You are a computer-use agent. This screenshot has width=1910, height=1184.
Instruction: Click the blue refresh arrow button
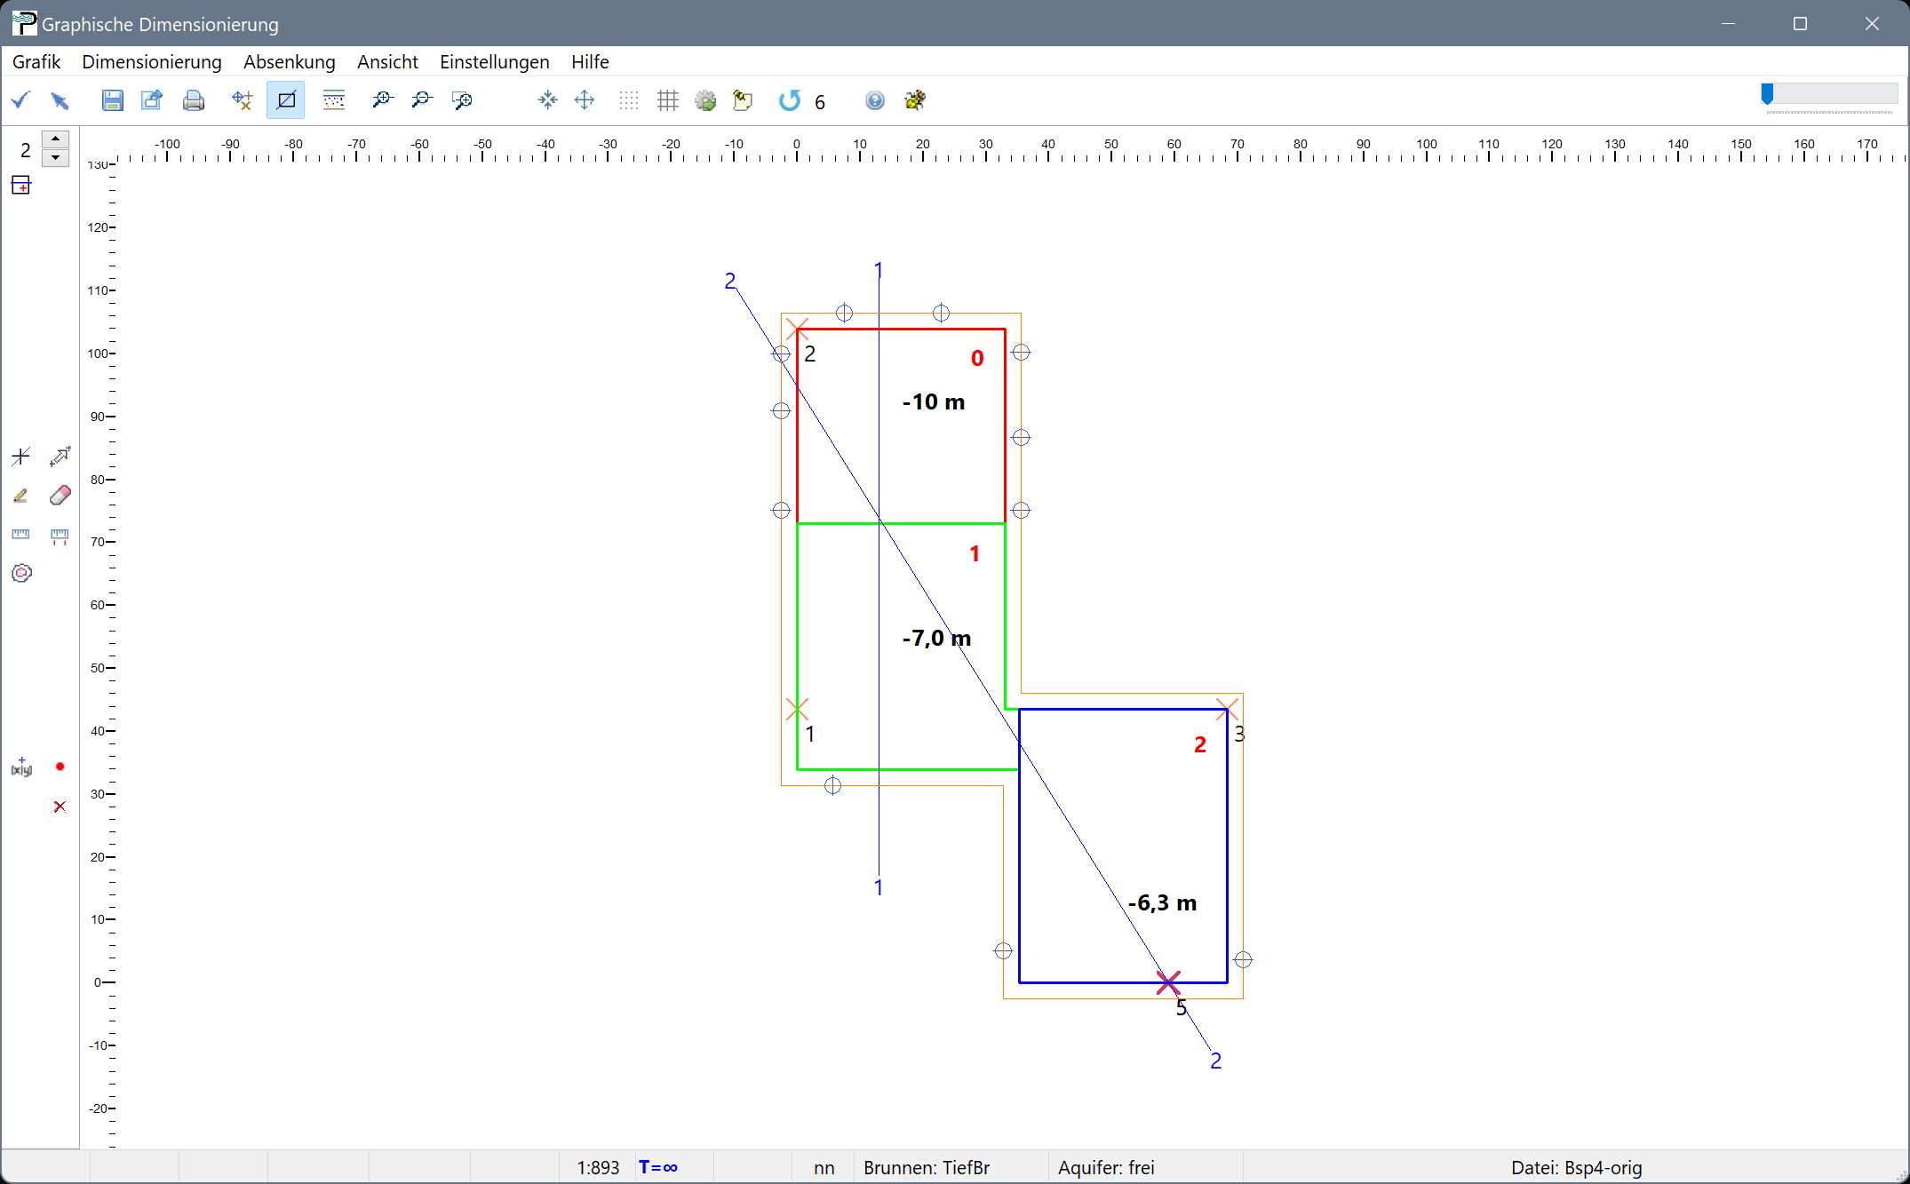tap(789, 100)
